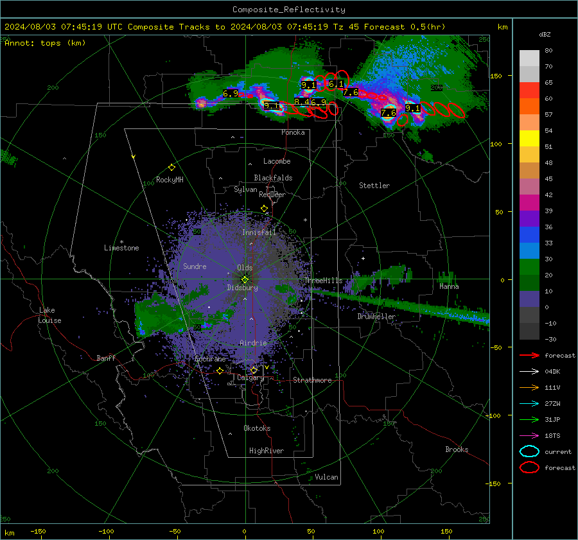Click the Composite_Reflectivity title text
Image resolution: width=578 pixels, height=540 pixels.
coord(288,10)
